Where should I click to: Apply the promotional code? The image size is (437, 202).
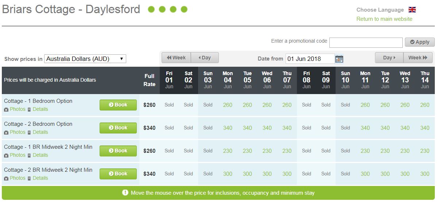pos(420,42)
